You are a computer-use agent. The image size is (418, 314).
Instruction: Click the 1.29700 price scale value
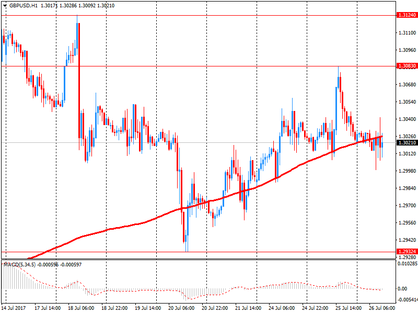(x=408, y=206)
